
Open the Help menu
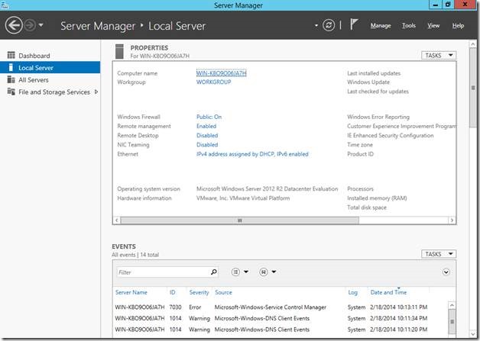(458, 26)
